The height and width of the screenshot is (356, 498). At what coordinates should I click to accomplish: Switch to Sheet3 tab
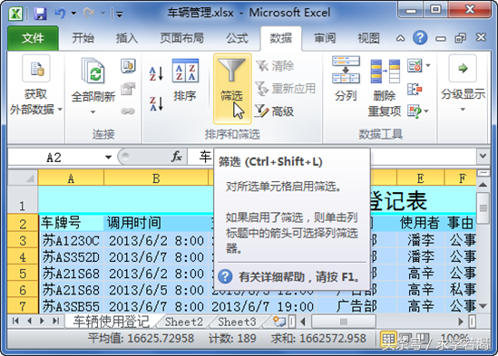point(237,322)
